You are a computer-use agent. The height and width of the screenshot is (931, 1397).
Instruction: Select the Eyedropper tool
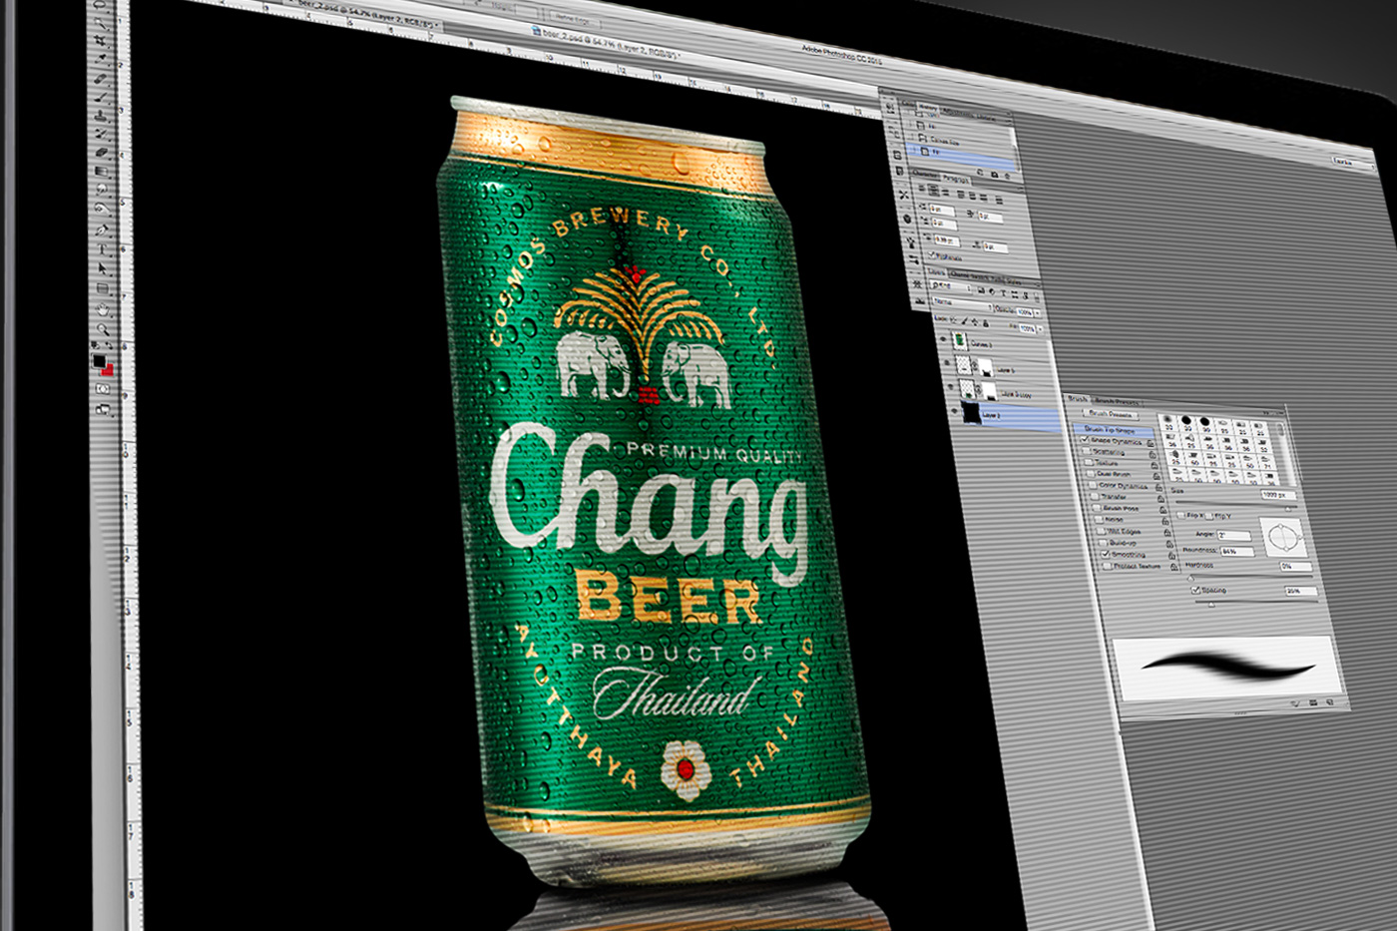pyautogui.click(x=101, y=58)
